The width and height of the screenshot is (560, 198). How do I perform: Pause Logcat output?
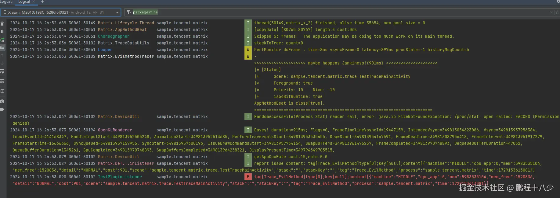point(2,32)
